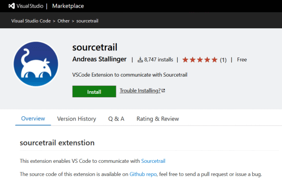Screen dimensions: 282x190
Task: Click the (1) review count
Action: (x=223, y=60)
